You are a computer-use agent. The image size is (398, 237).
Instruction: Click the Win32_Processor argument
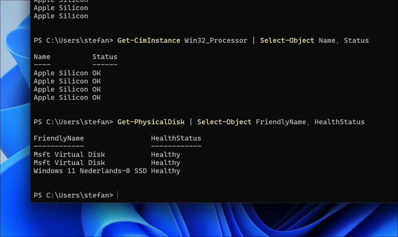click(x=216, y=40)
